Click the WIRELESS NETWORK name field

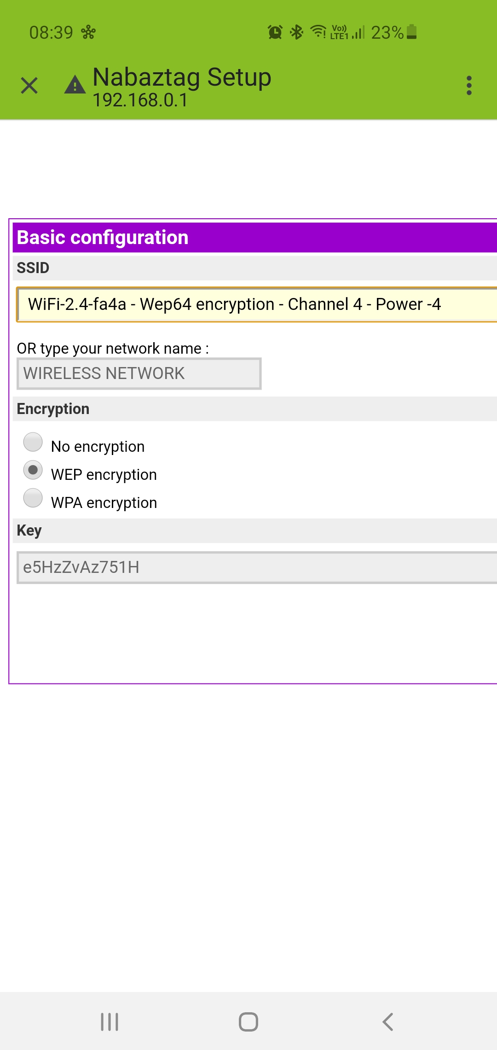139,373
